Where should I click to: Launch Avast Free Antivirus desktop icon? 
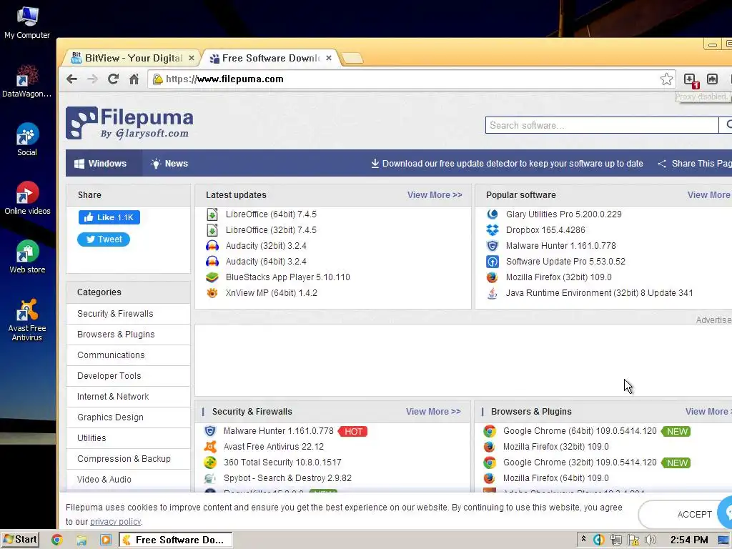coord(27,320)
